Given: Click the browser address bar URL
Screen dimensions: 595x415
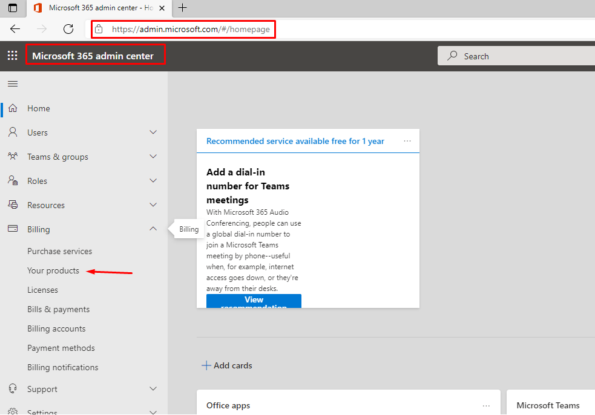Looking at the screenshot, I should pyautogui.click(x=191, y=29).
